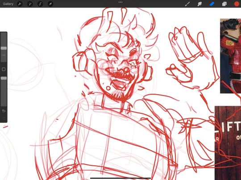This screenshot has width=241, height=180.
Task: Open the Actions wrench menu
Action: click(20, 4)
